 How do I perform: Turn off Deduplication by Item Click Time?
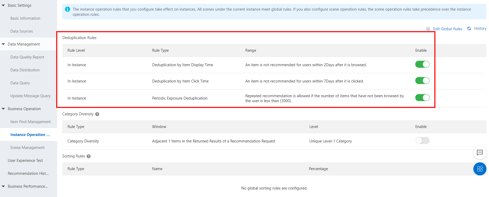(x=422, y=81)
